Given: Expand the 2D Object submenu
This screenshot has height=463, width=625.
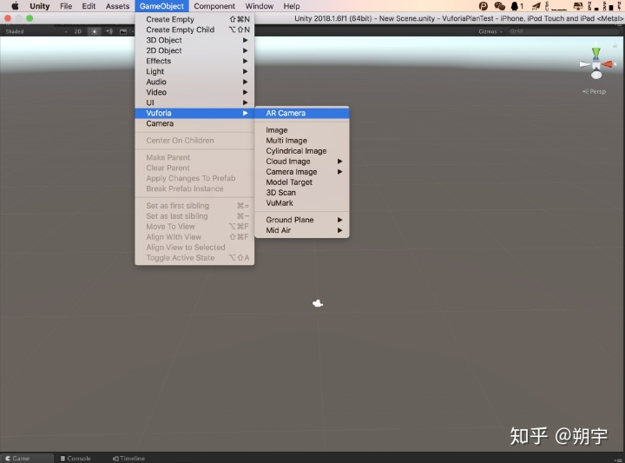Looking at the screenshot, I should [x=194, y=50].
